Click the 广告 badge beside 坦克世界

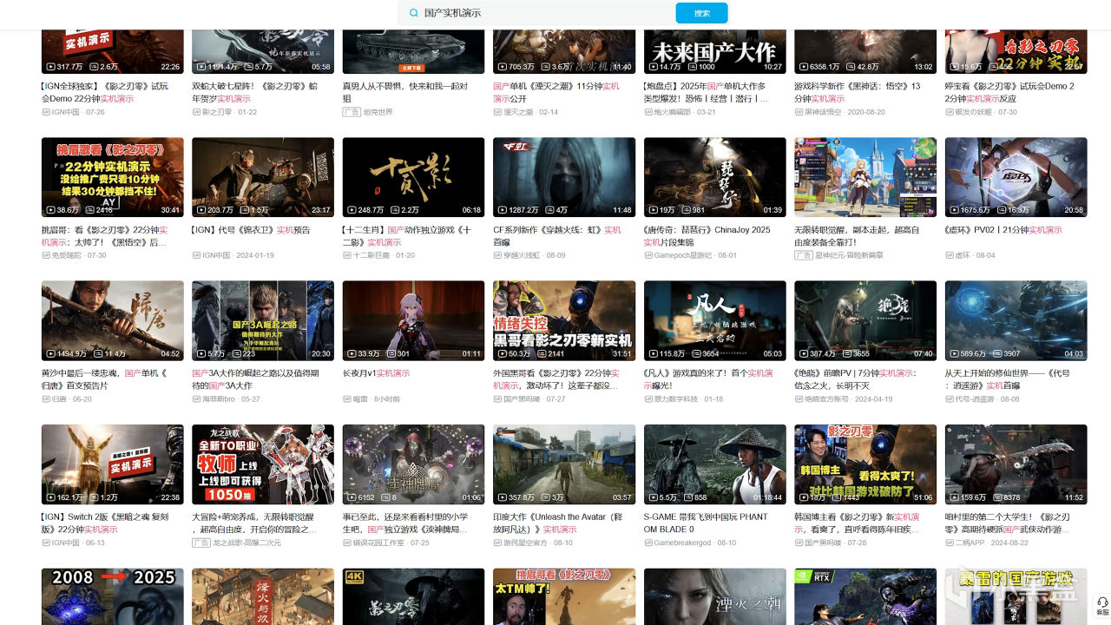coord(352,112)
